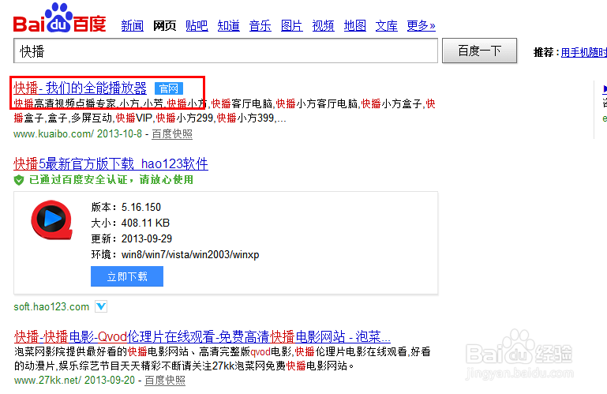Open the 贴吧 tab
This screenshot has height=394, width=607.
click(197, 26)
